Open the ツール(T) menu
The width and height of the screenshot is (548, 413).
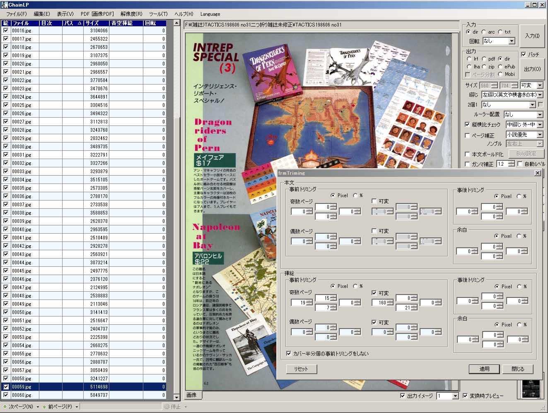click(x=158, y=14)
